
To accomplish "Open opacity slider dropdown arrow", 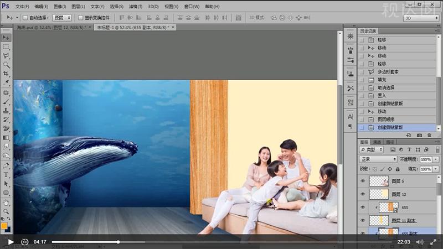I will [x=436, y=159].
